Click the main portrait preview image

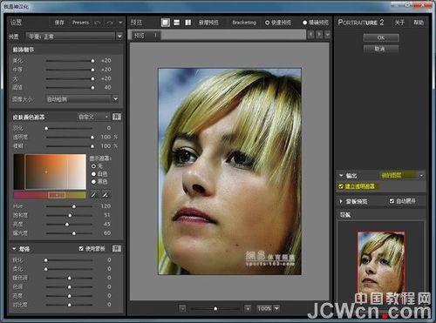[x=229, y=172]
